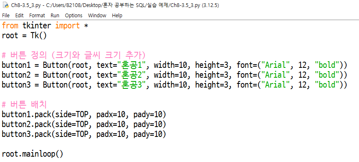Click the 'import' keyword on first line
The height and width of the screenshot is (162, 359).
coord(68,25)
